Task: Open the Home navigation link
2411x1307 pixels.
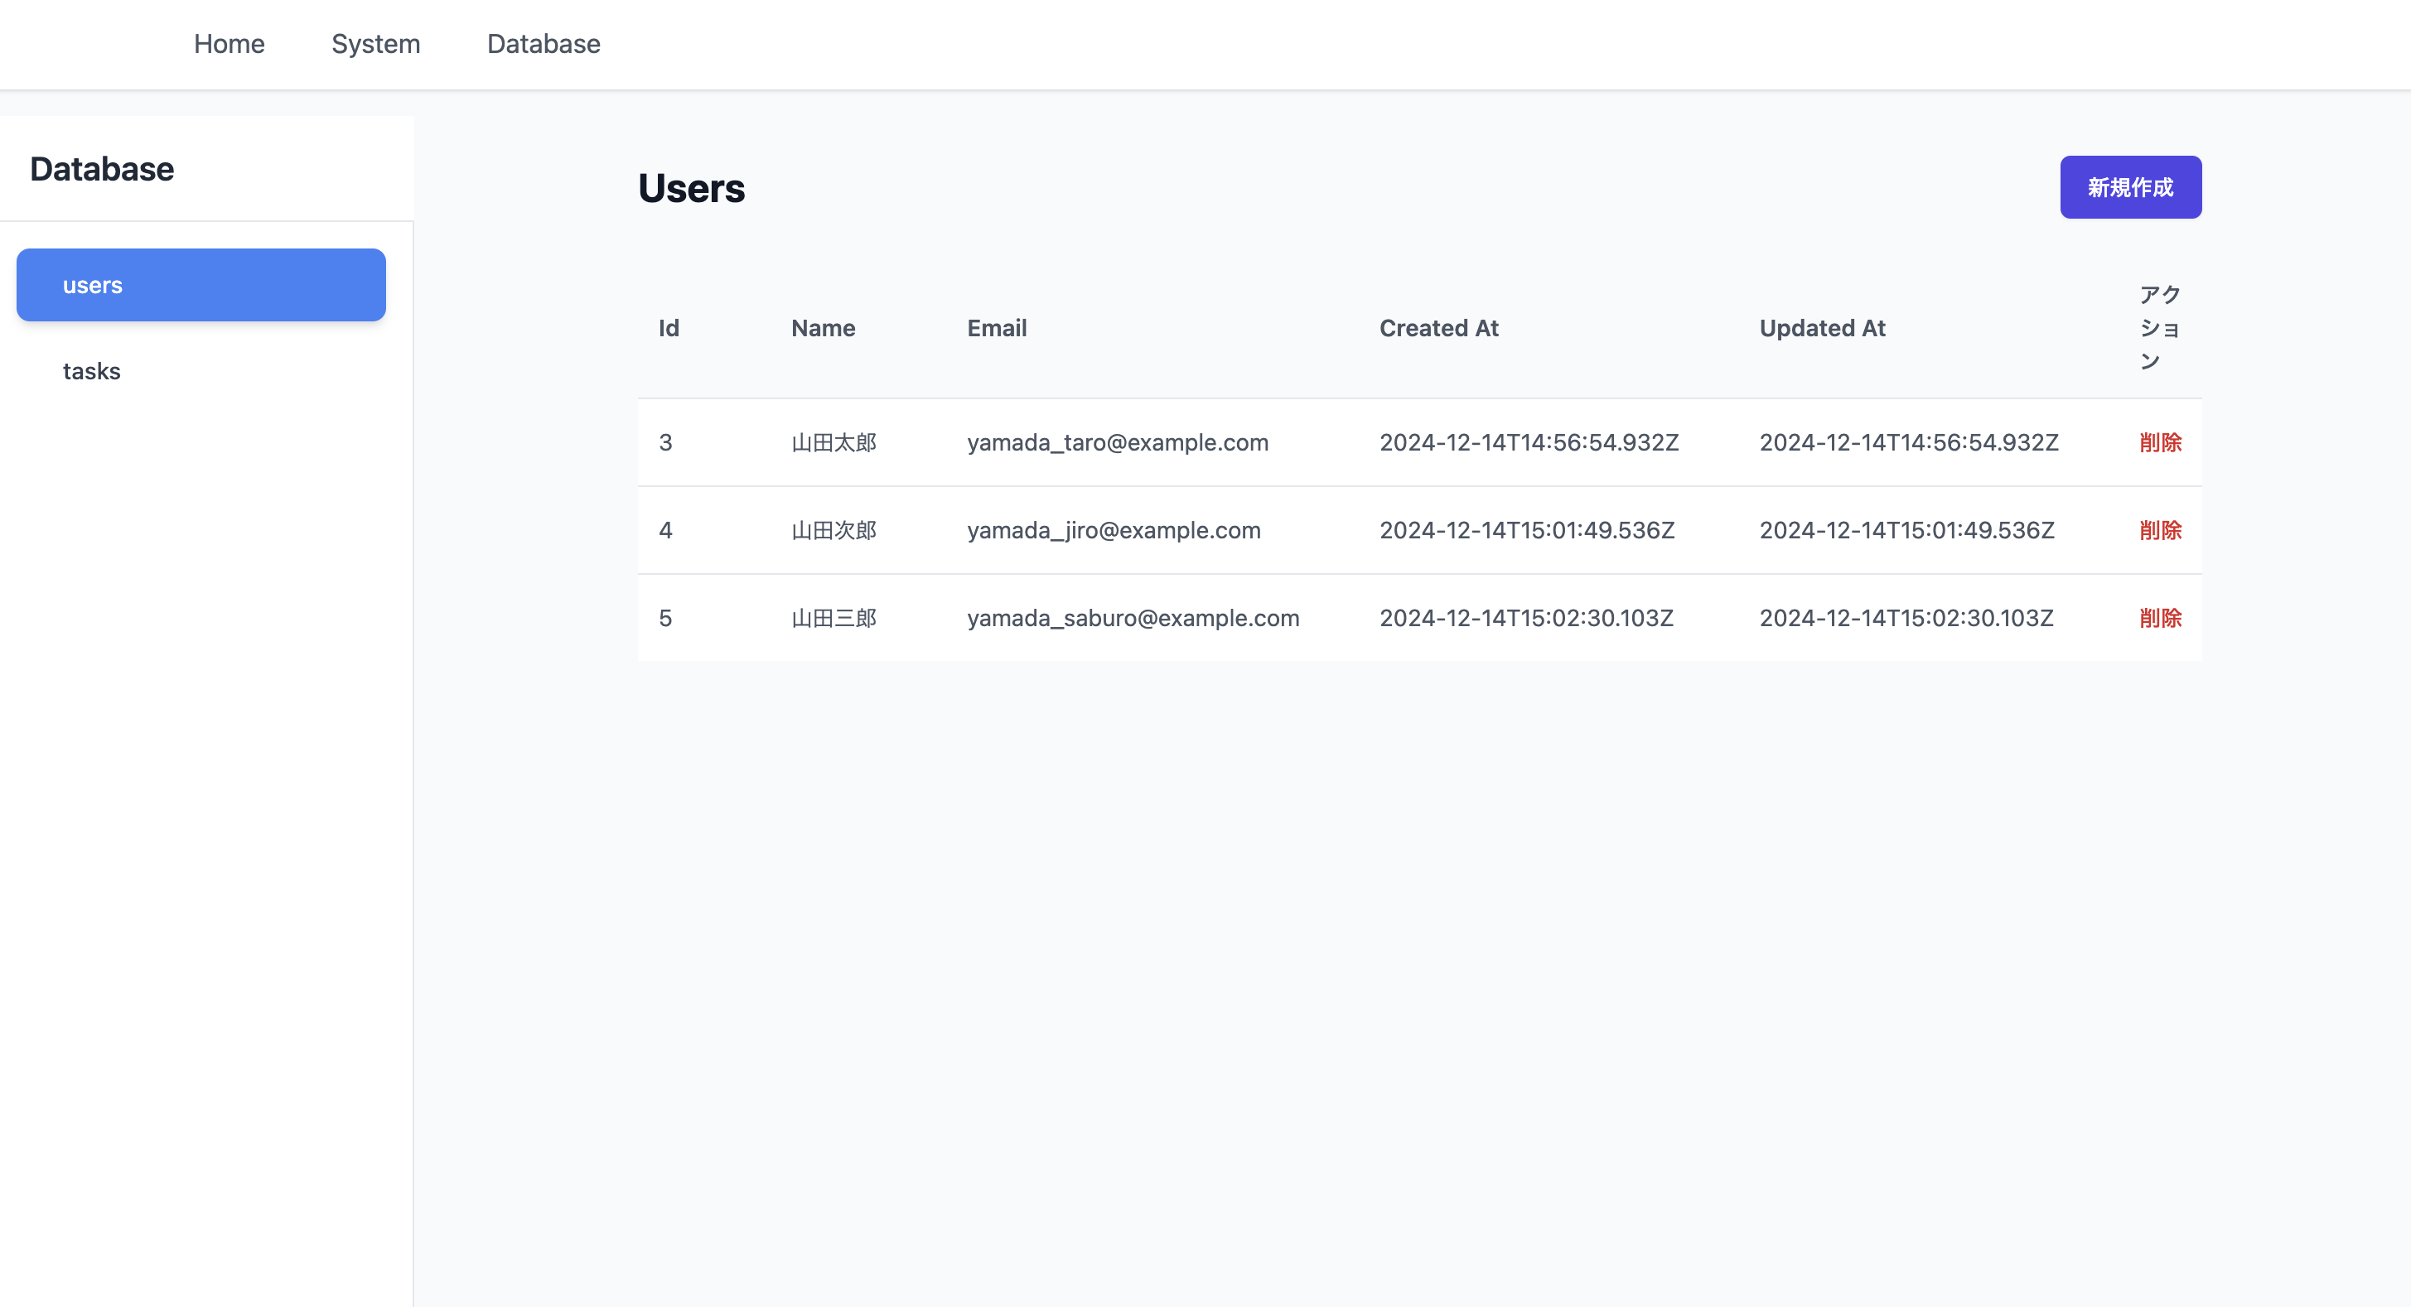Action: click(x=230, y=44)
